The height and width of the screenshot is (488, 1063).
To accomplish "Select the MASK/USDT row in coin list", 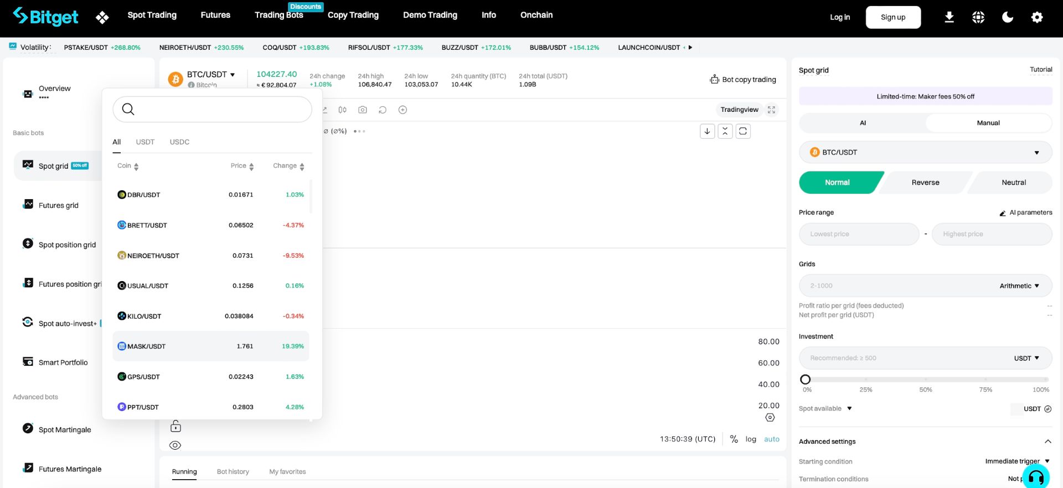I will [211, 346].
